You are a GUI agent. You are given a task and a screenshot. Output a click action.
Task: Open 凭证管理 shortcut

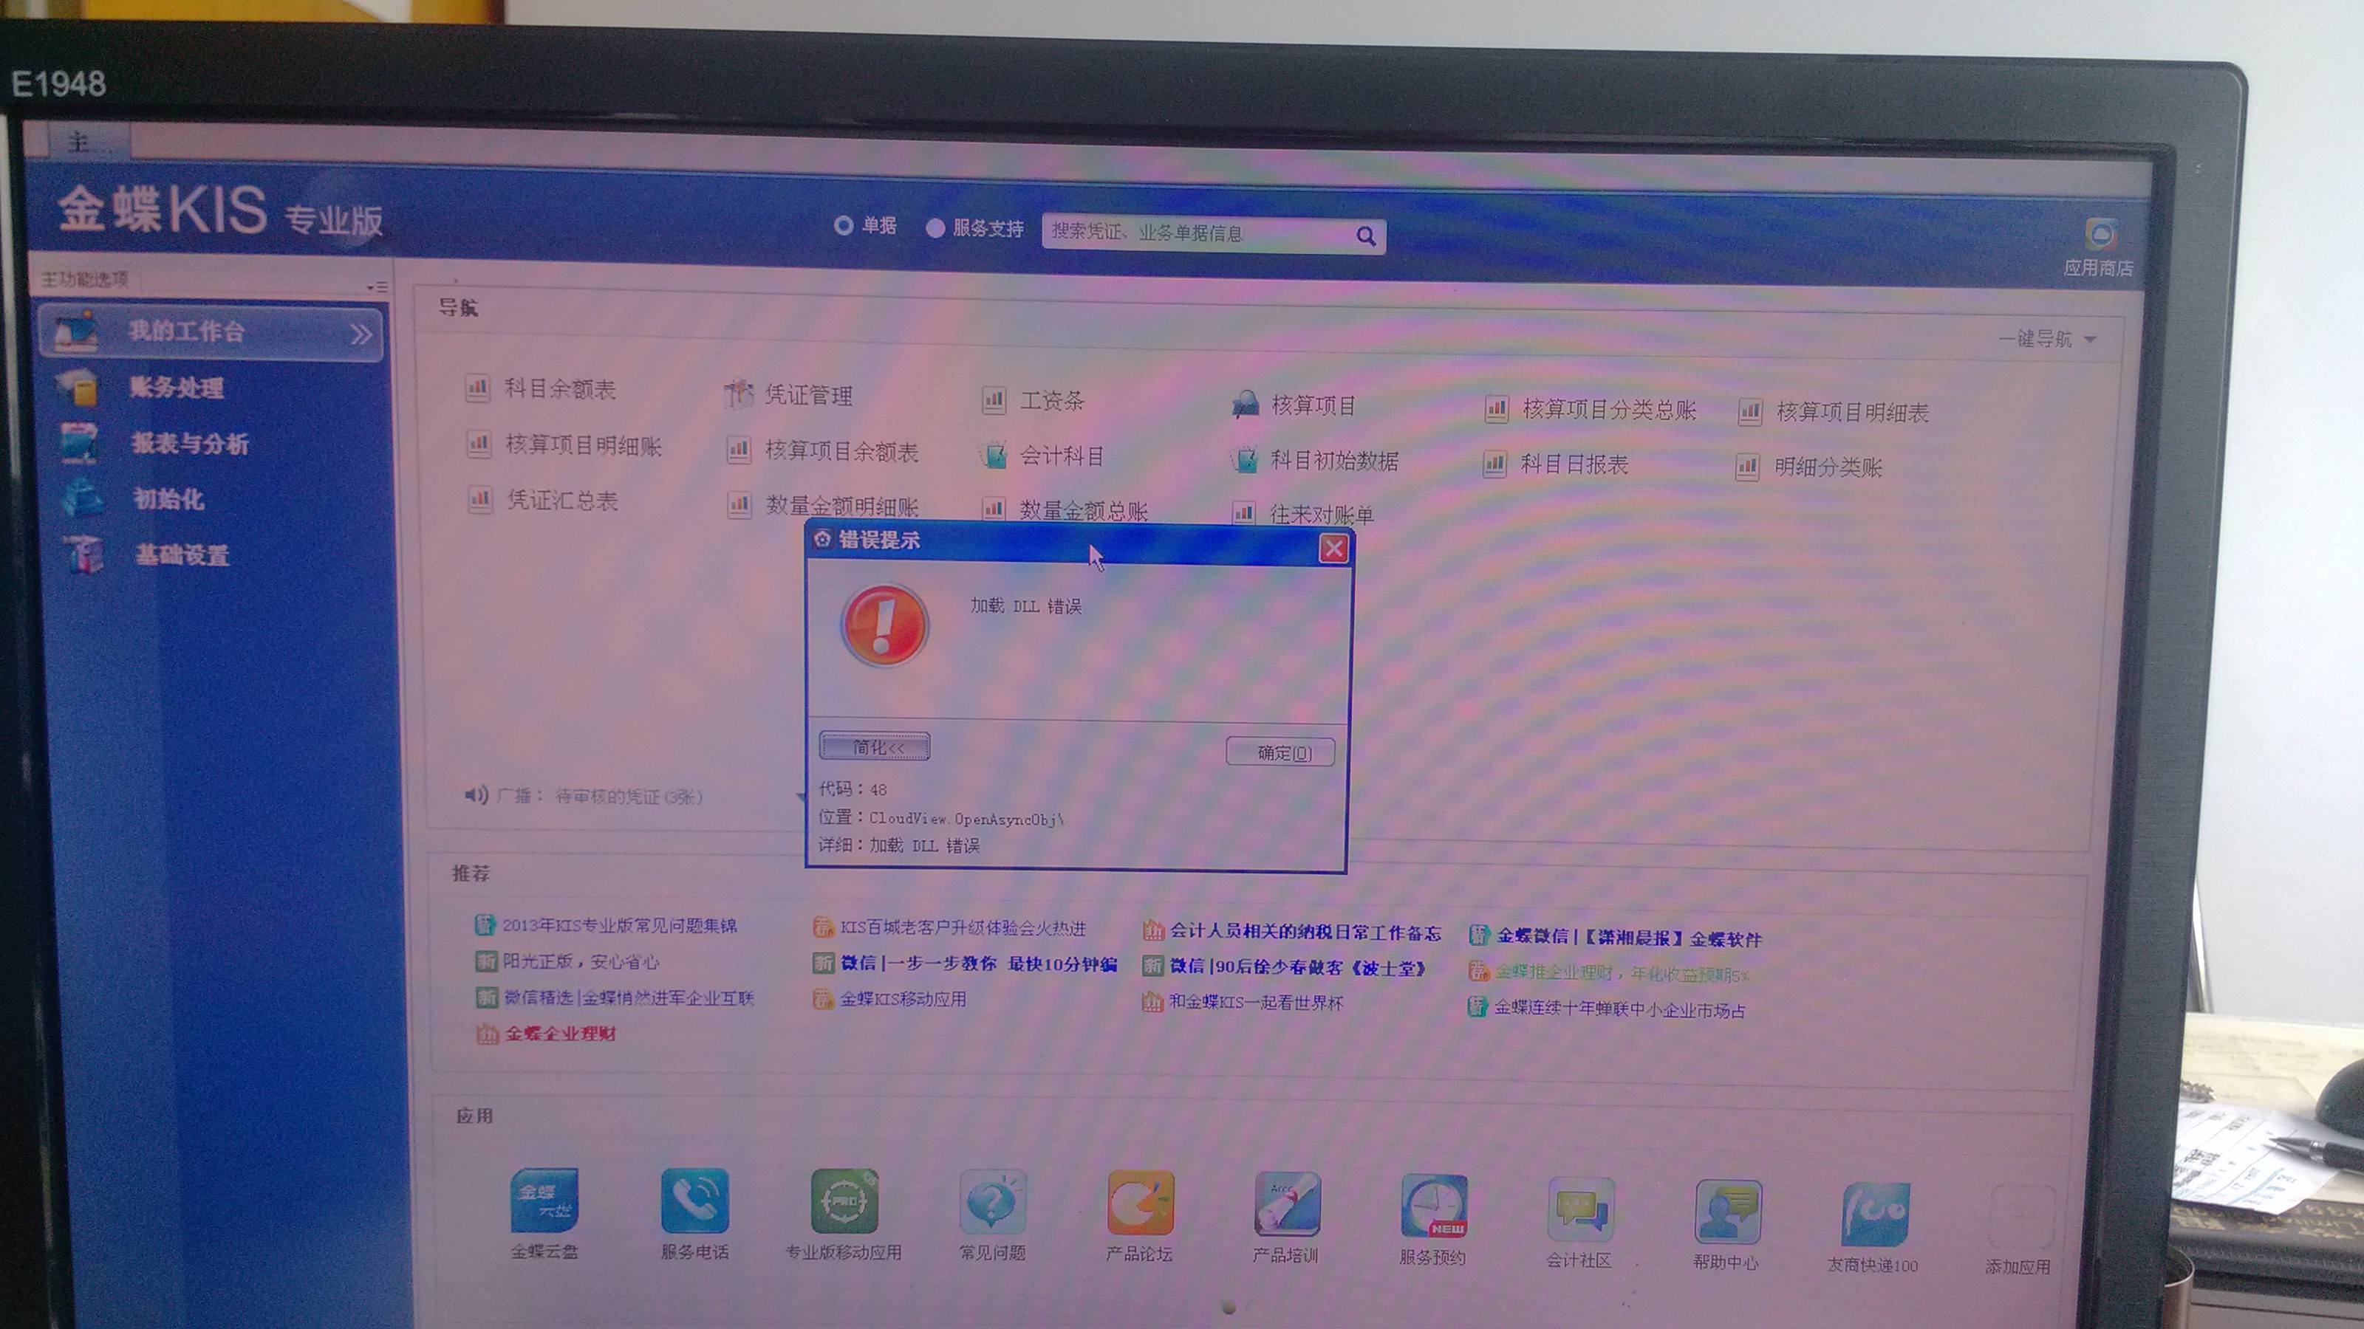[789, 394]
